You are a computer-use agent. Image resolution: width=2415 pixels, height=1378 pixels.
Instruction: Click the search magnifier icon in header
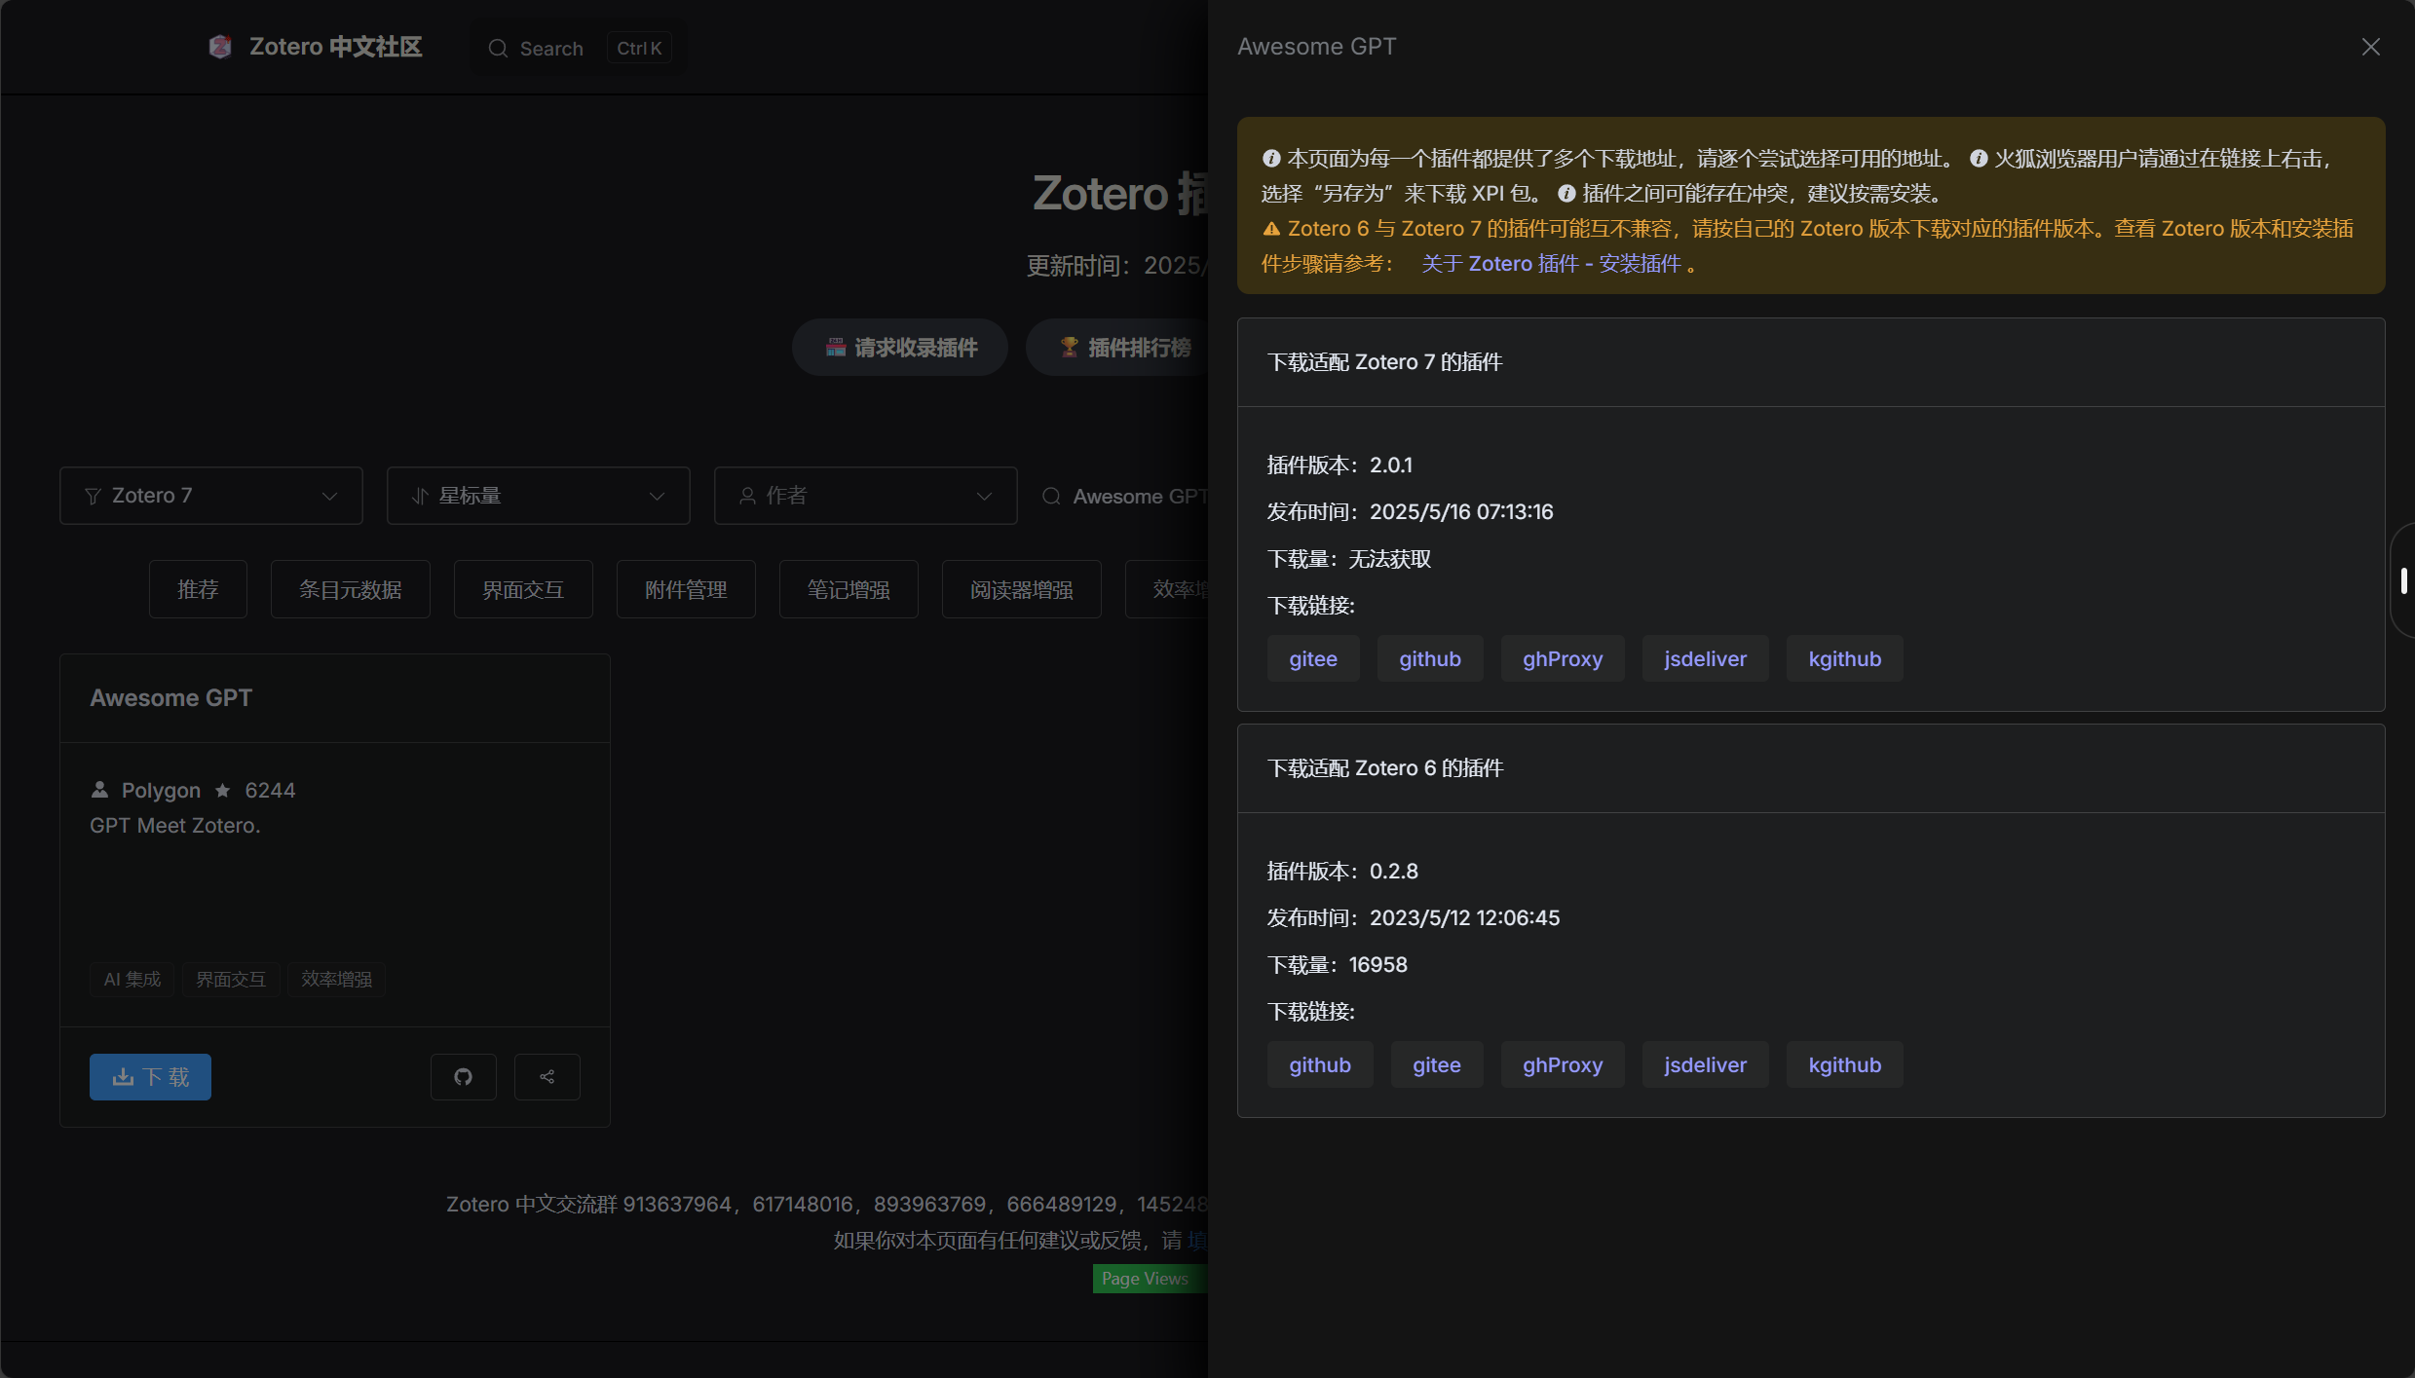pyautogui.click(x=498, y=49)
